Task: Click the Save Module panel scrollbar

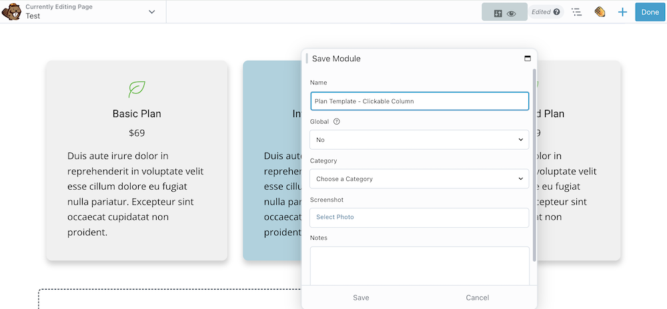Action: [534, 164]
